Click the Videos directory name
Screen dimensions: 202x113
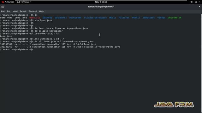tap(161, 18)
